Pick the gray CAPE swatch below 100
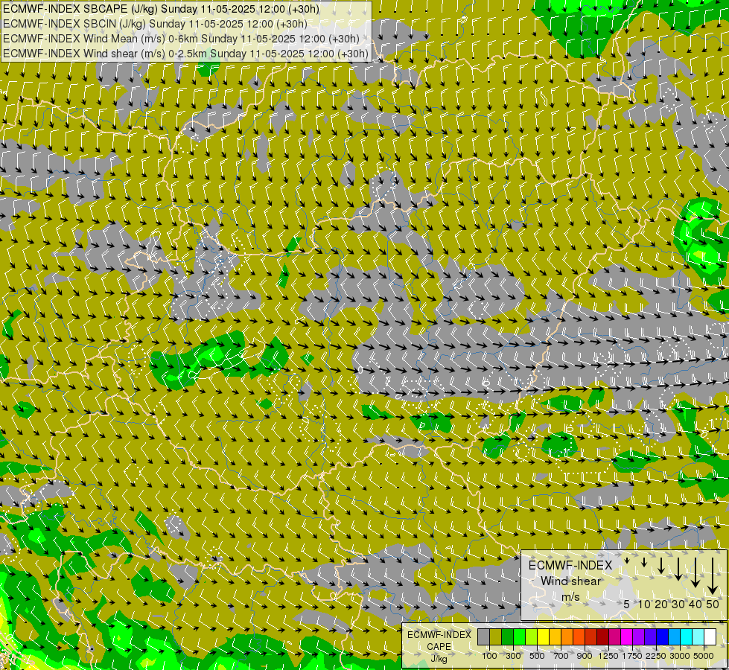This screenshot has width=729, height=670. [x=483, y=636]
